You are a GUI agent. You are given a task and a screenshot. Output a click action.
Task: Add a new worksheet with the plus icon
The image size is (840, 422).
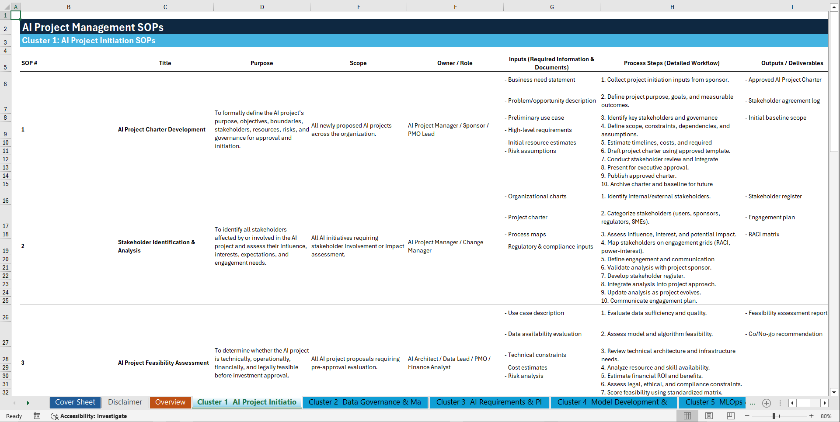[766, 403]
